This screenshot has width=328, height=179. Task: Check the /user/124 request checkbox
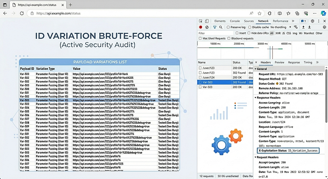200,78
